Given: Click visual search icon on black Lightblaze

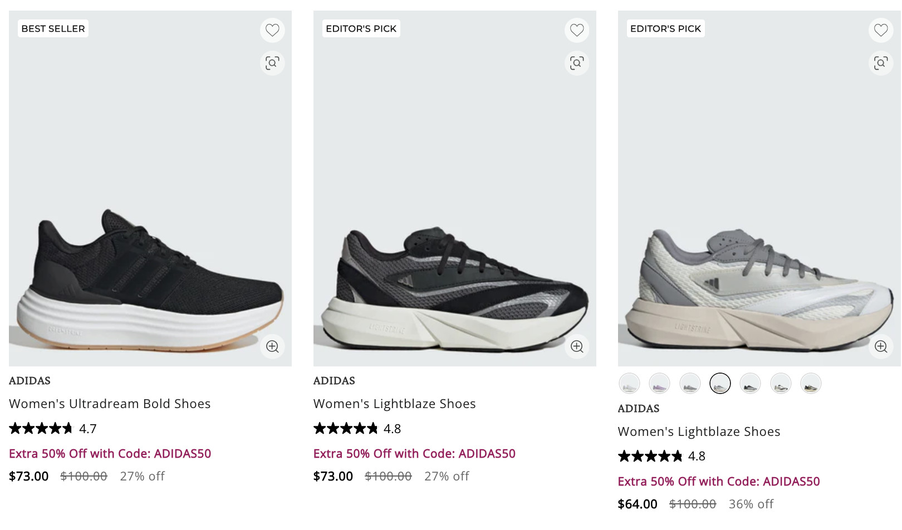Looking at the screenshot, I should click(577, 63).
